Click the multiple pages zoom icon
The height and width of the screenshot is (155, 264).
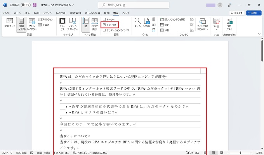(x=154, y=25)
